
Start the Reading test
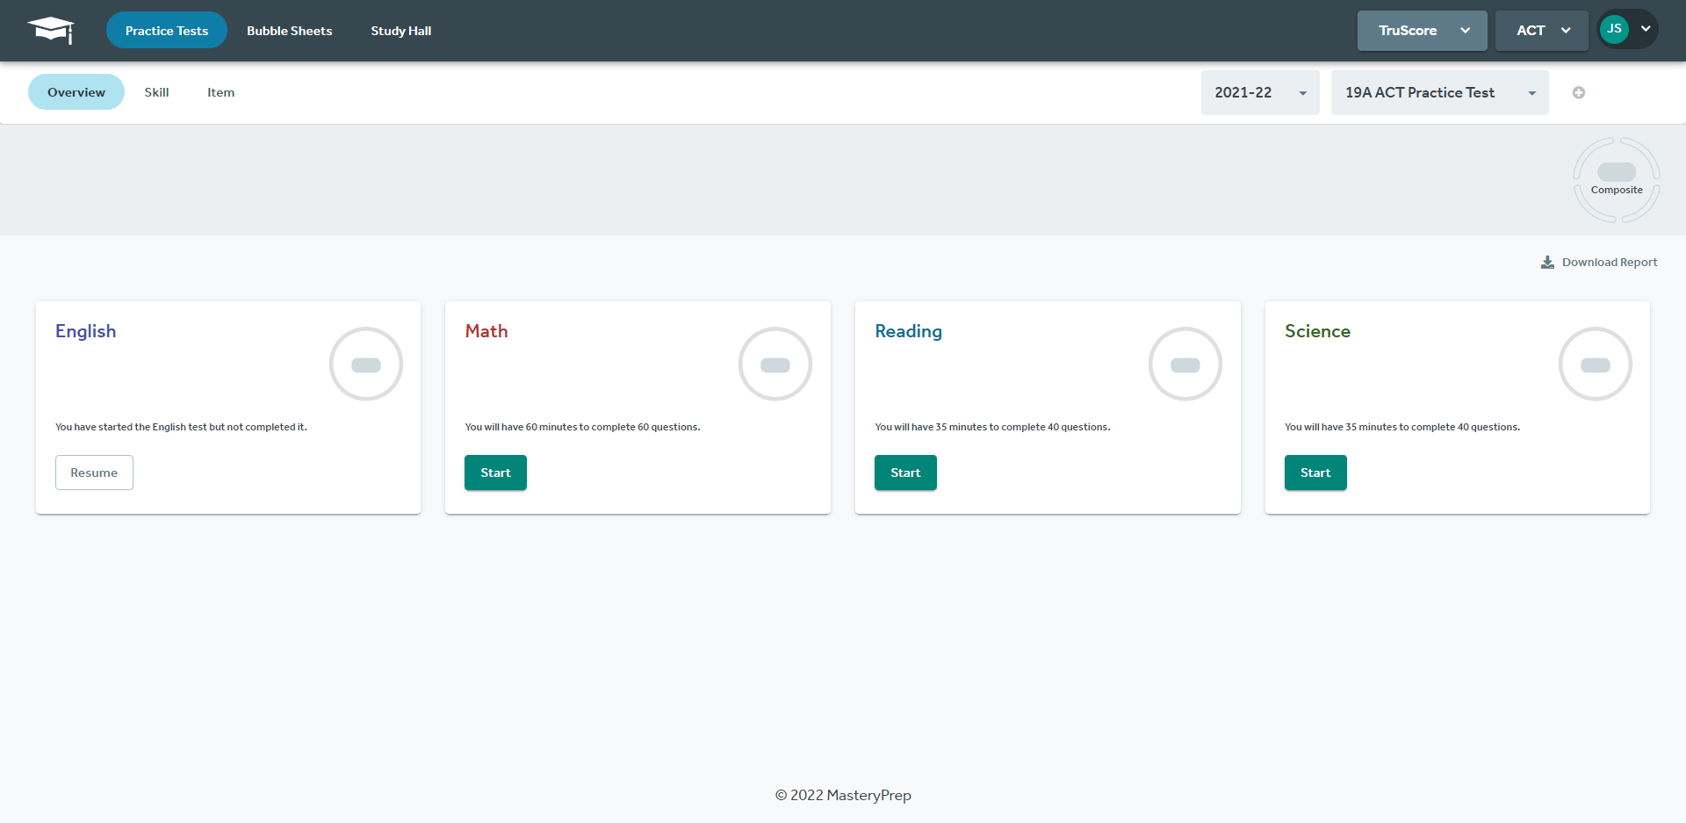pyautogui.click(x=905, y=473)
